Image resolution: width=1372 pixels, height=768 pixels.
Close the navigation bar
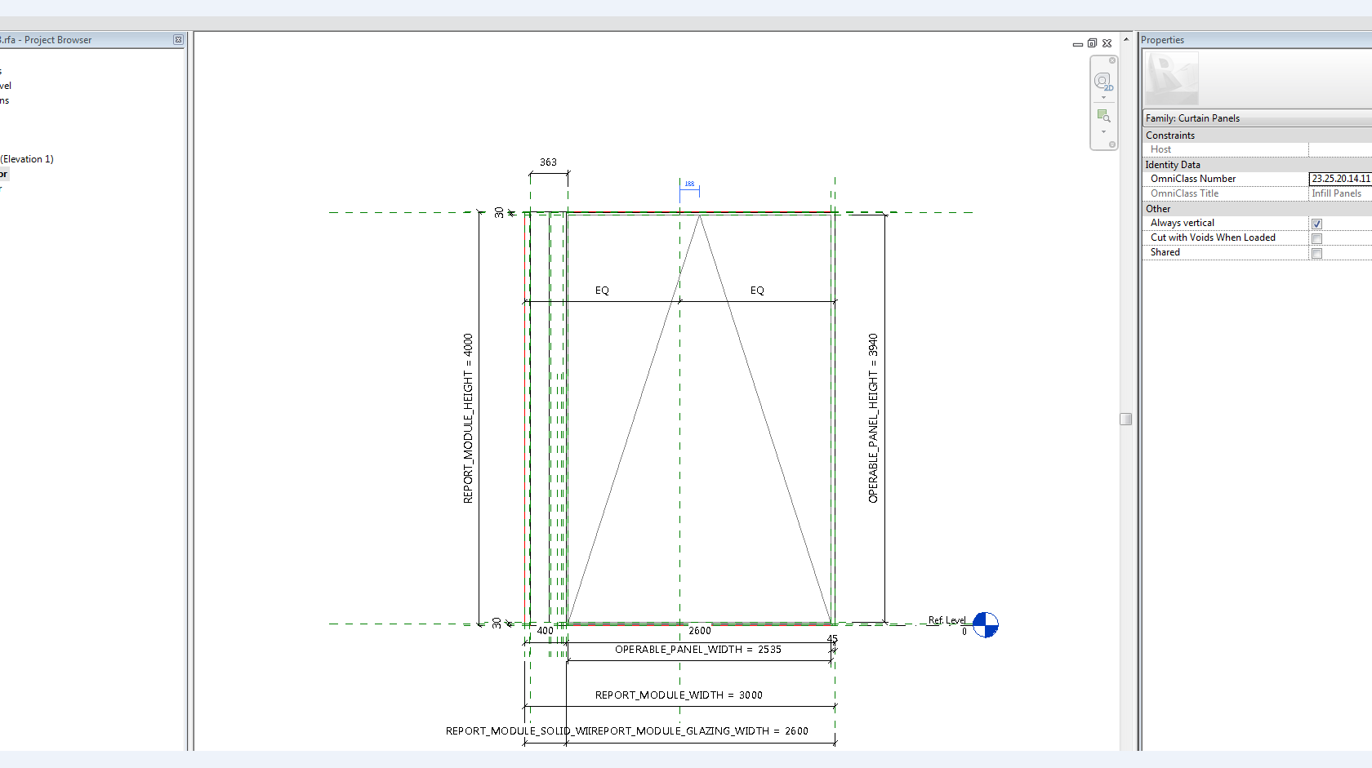tap(1111, 60)
